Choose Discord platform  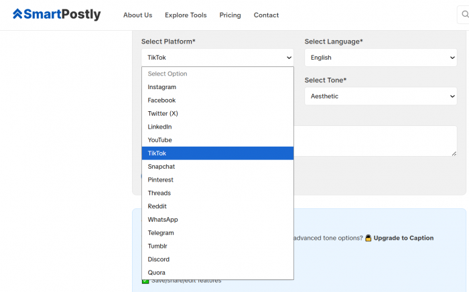tap(218, 259)
